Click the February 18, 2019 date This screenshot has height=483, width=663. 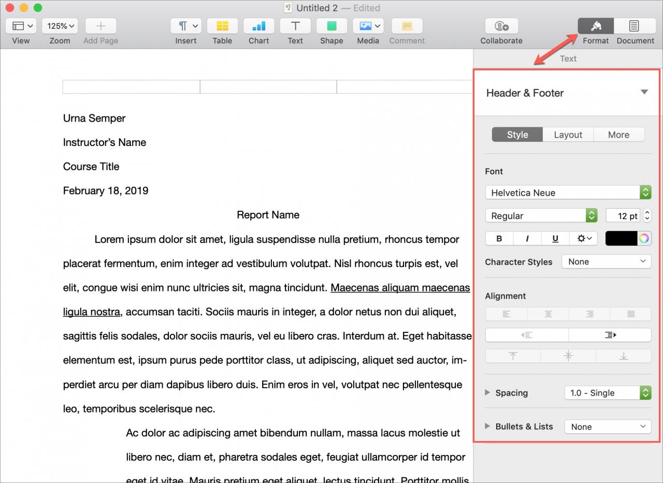pos(106,191)
